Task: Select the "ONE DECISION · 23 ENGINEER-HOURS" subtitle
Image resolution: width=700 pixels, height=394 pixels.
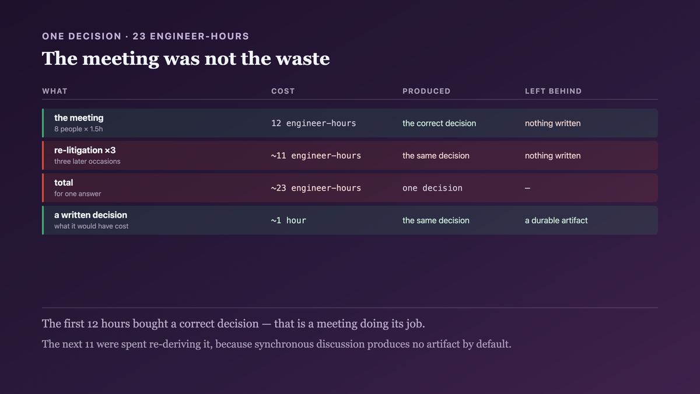Action: tap(145, 36)
